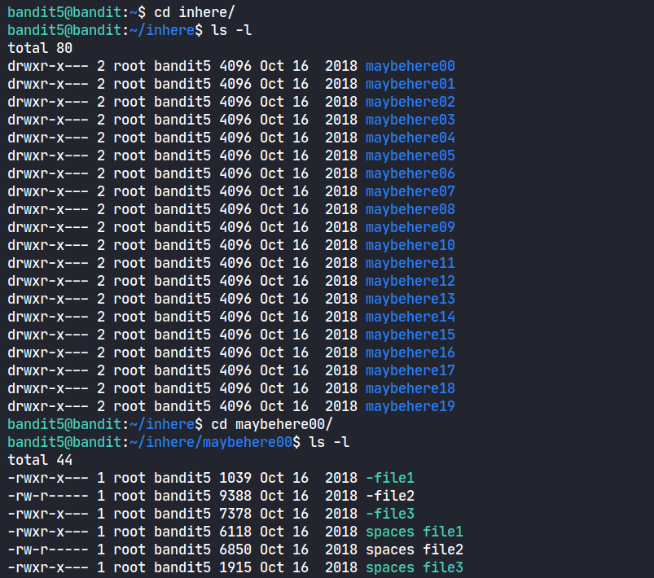Click the file name spaces file1
The image size is (654, 578).
415,532
